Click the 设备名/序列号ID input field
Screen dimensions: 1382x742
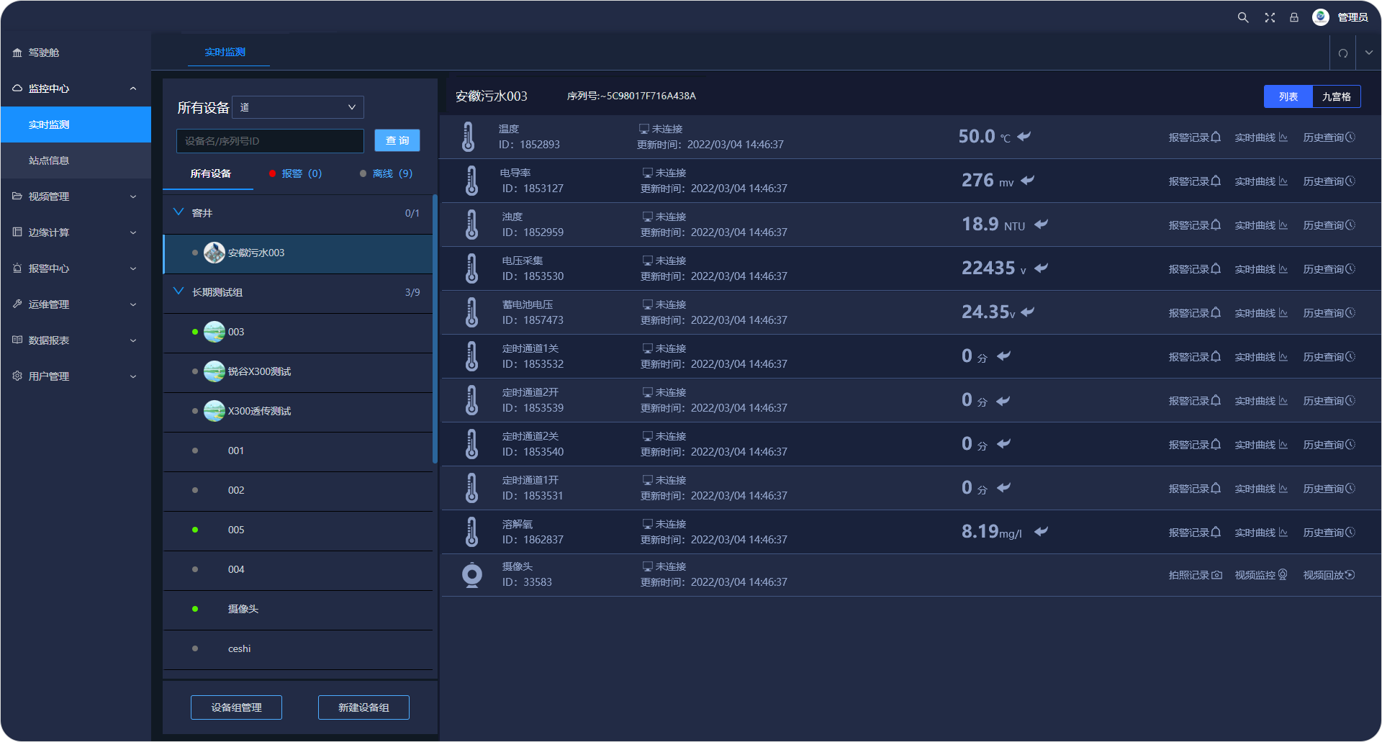pos(270,141)
